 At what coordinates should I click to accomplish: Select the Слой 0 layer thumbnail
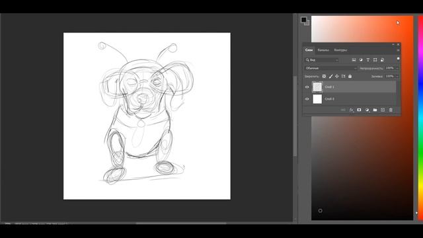point(317,99)
